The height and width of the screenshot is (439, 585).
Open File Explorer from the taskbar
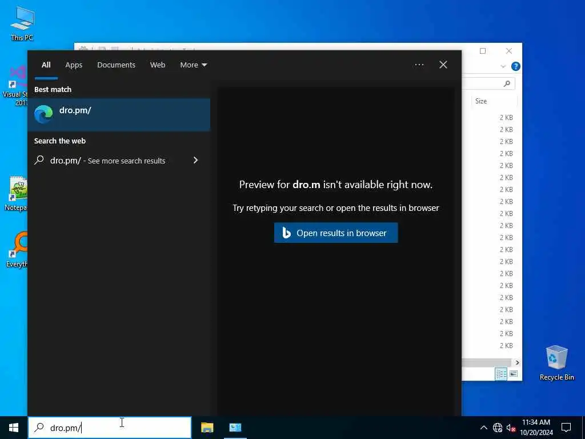tap(207, 428)
